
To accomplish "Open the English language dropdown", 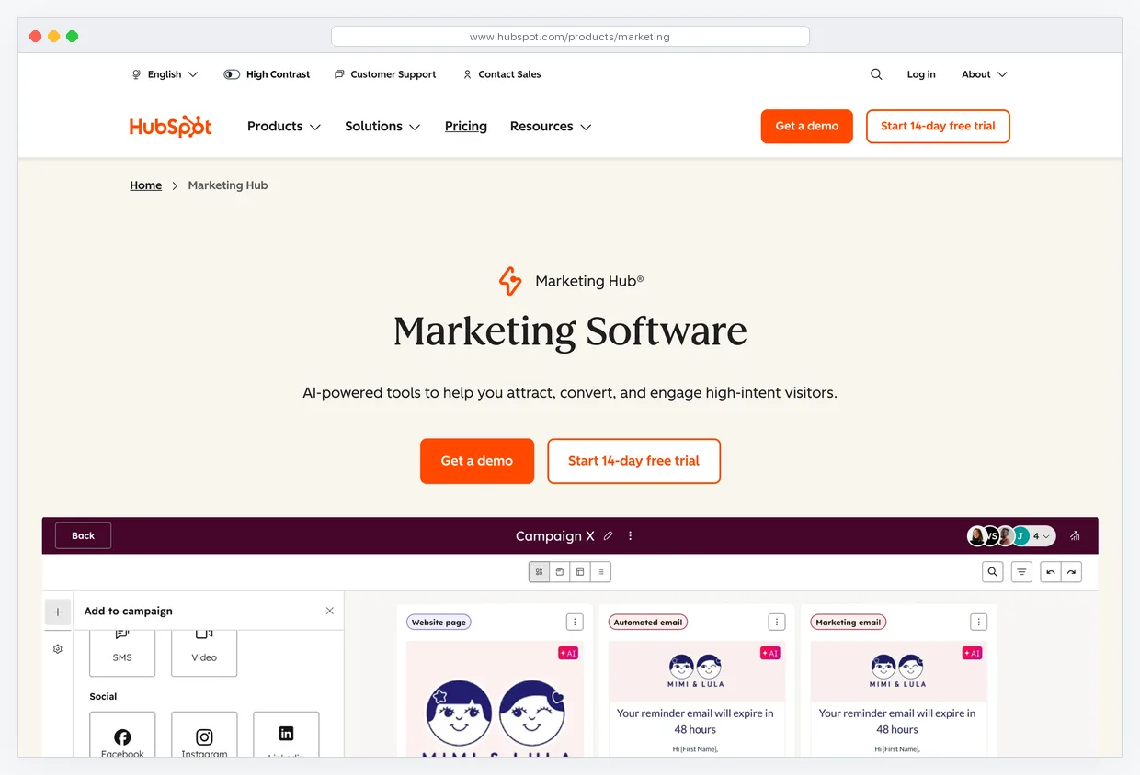I will point(165,74).
